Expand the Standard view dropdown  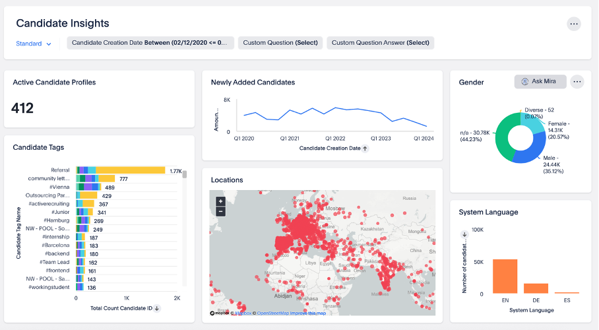[x=34, y=44]
